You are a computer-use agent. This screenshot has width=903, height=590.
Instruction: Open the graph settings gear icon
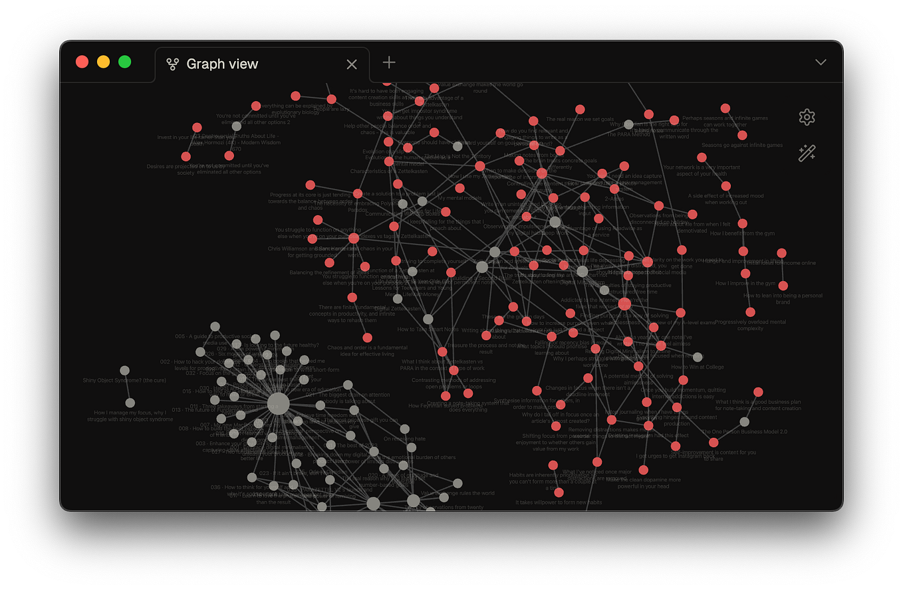[x=807, y=116]
